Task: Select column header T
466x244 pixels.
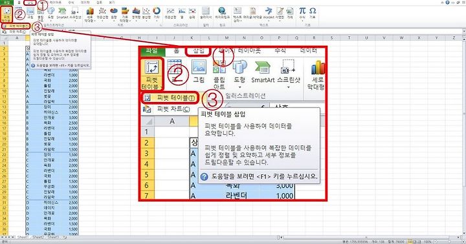Action: (349, 37)
